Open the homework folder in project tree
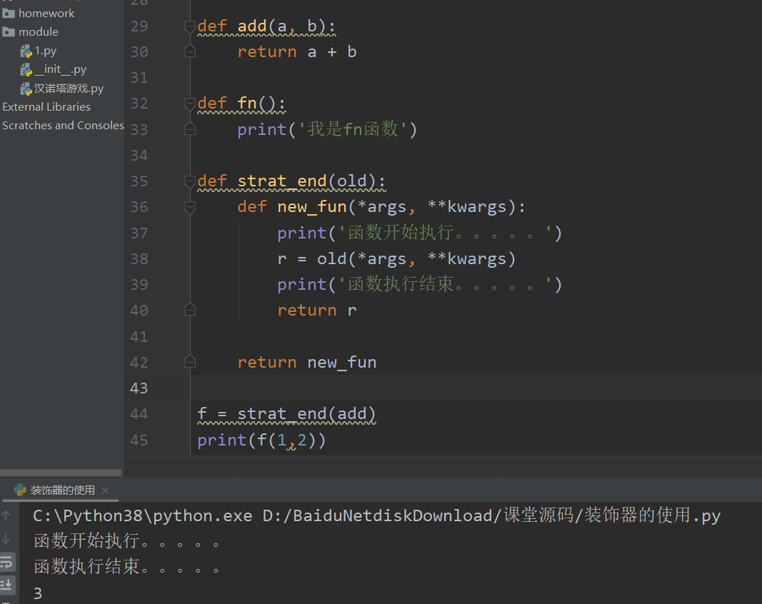Screen dimensions: 762x604 46,13
